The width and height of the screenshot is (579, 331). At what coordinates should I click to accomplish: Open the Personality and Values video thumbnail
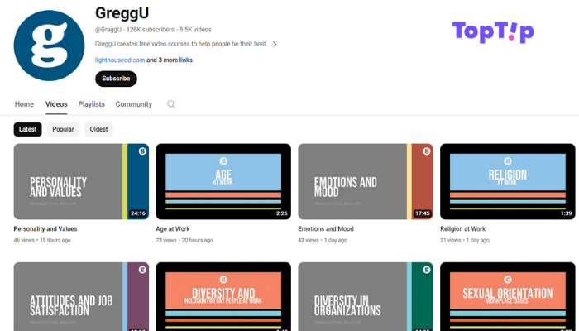pos(81,181)
